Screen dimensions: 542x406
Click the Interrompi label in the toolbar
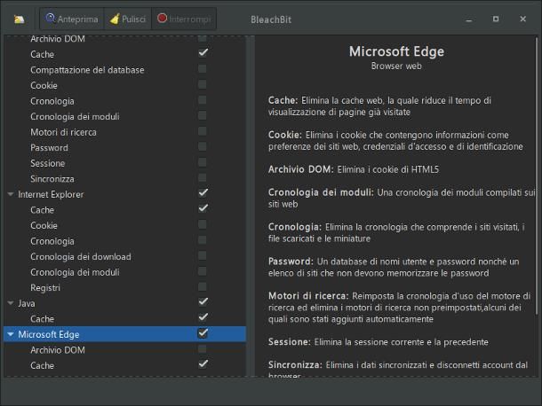coord(190,20)
